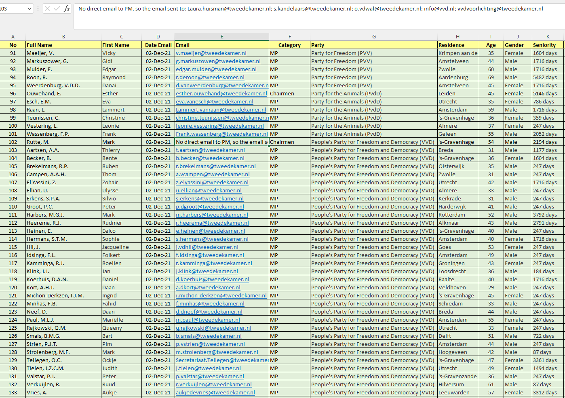Open m.harbers@tweedekamer.nl email link
The height and width of the screenshot is (398, 565).
tap(212, 215)
